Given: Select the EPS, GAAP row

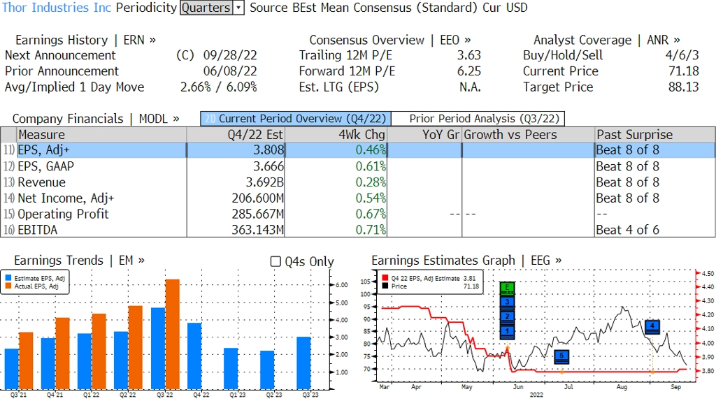Looking at the screenshot, I should [x=357, y=166].
